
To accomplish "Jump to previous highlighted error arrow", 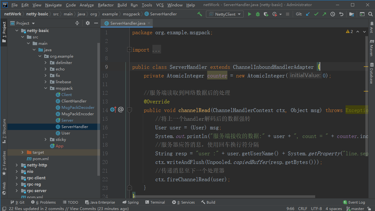I will (x=357, y=32).
